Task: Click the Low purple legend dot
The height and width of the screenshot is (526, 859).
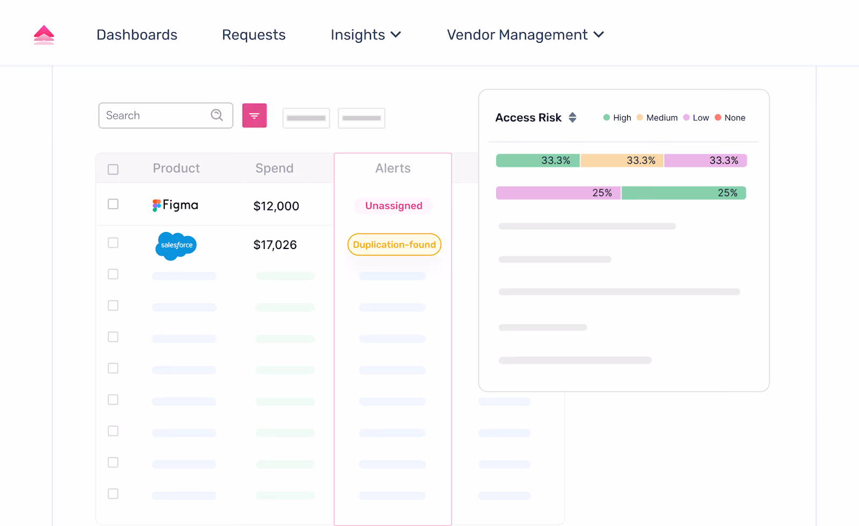Action: (x=686, y=118)
